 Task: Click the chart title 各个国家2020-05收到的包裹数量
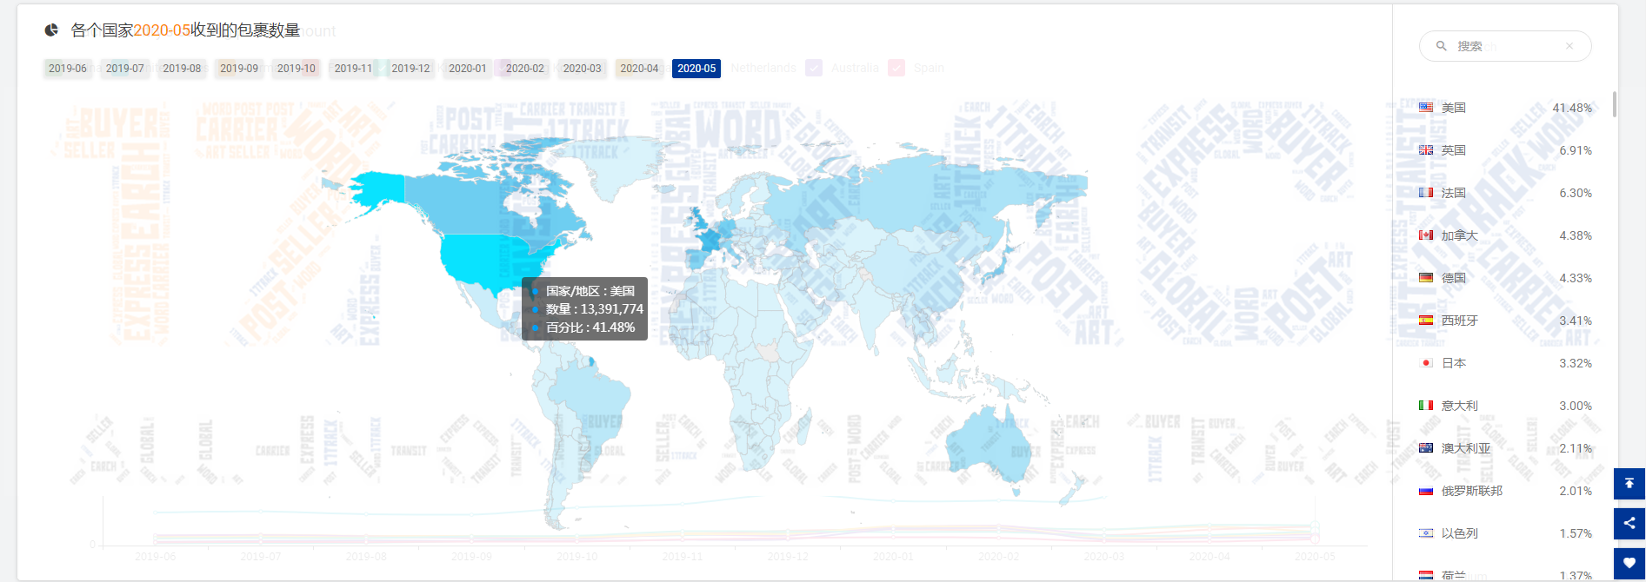pos(185,30)
